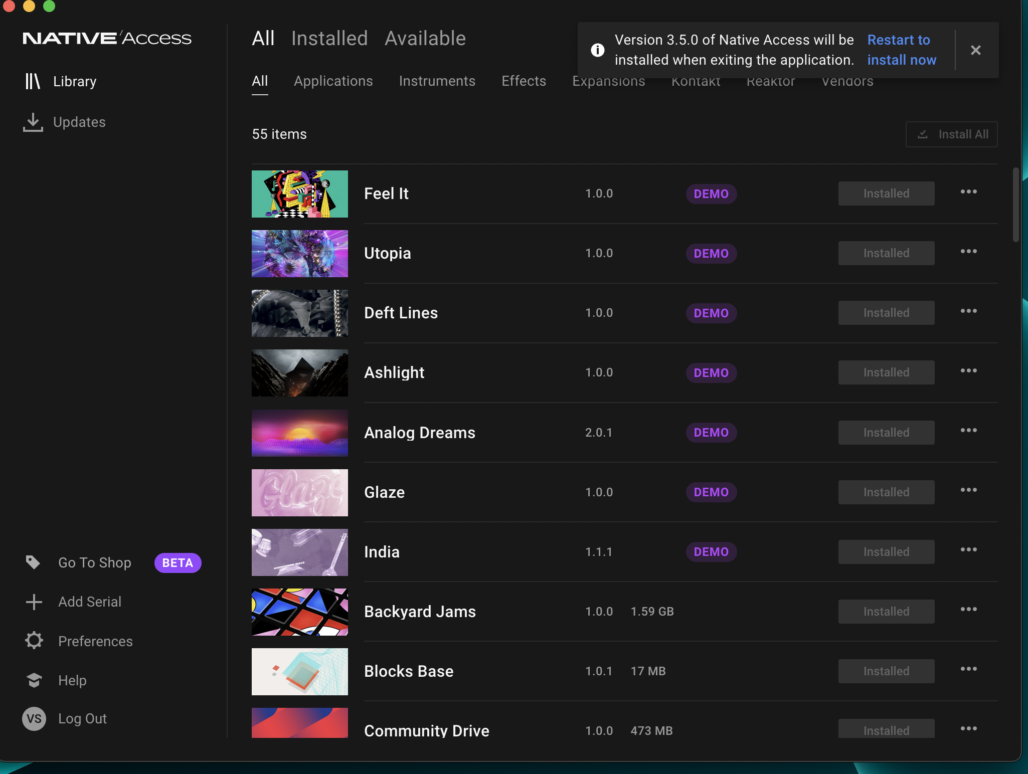Click the Add Serial plus icon
The height and width of the screenshot is (774, 1028).
click(34, 602)
